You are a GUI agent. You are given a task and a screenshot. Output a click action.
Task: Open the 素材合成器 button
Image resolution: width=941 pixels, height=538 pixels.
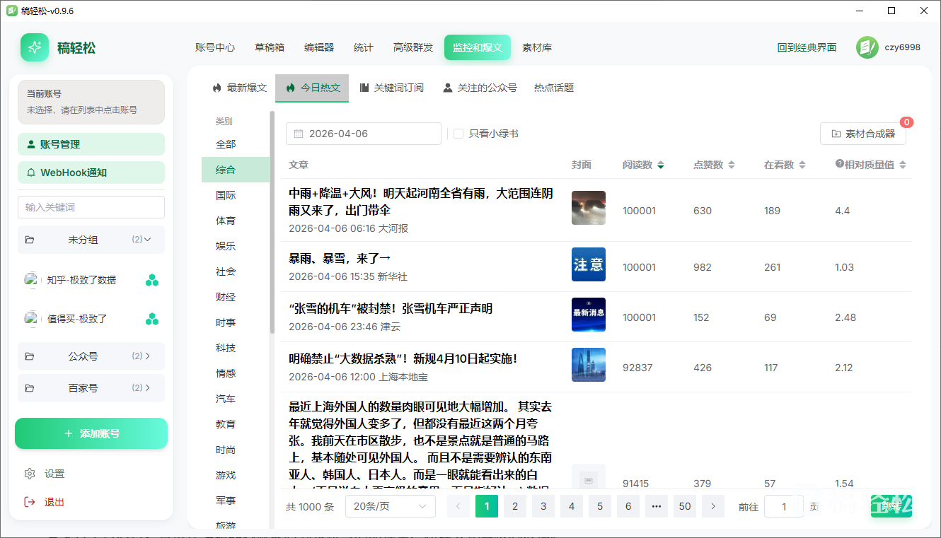click(862, 134)
